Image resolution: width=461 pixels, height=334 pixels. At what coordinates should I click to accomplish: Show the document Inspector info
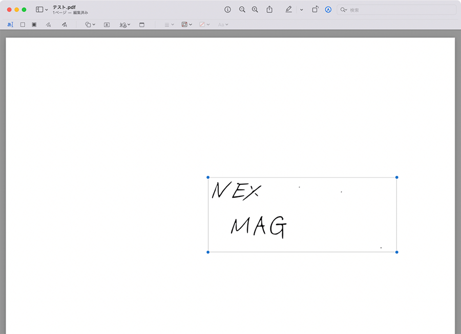(227, 10)
